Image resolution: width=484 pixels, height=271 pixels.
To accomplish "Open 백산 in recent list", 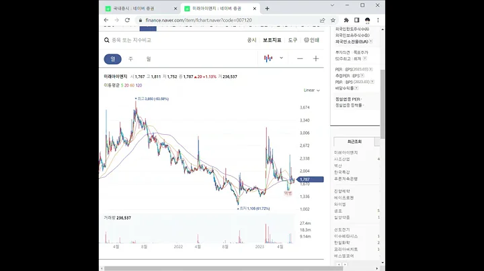I will click(338, 166).
